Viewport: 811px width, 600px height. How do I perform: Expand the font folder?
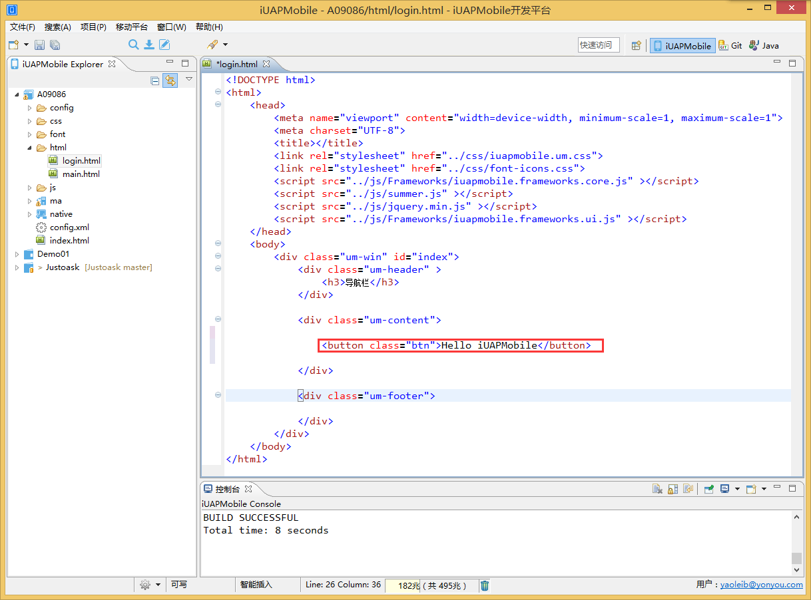29,134
